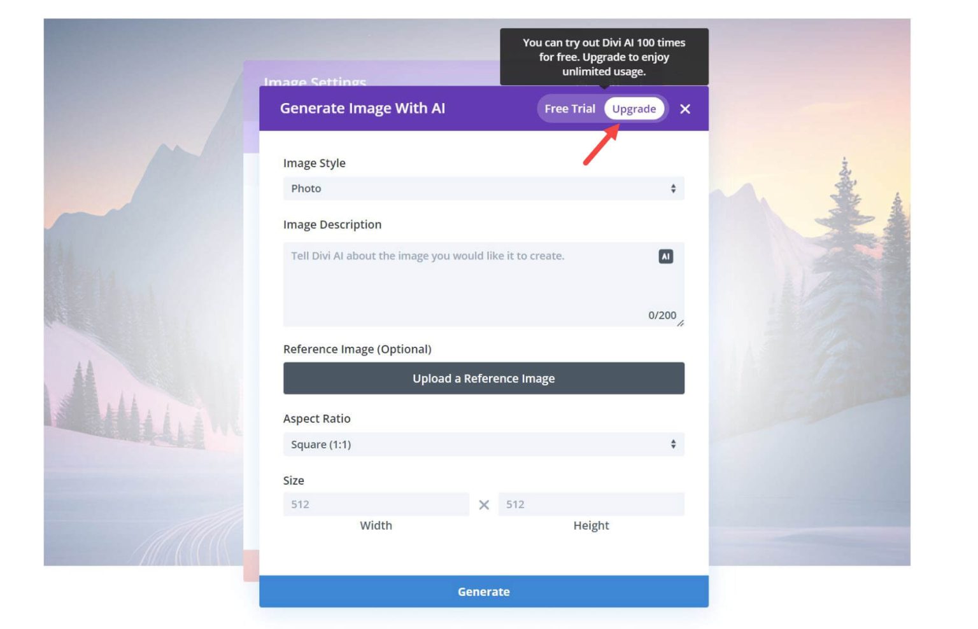Click the tooltip about Divi AI free usage
The image size is (978, 629).
[604, 57]
